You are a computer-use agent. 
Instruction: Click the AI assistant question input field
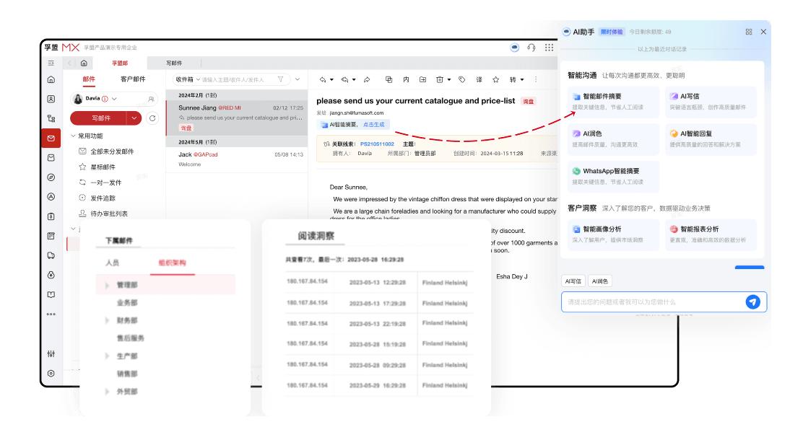tap(650, 302)
